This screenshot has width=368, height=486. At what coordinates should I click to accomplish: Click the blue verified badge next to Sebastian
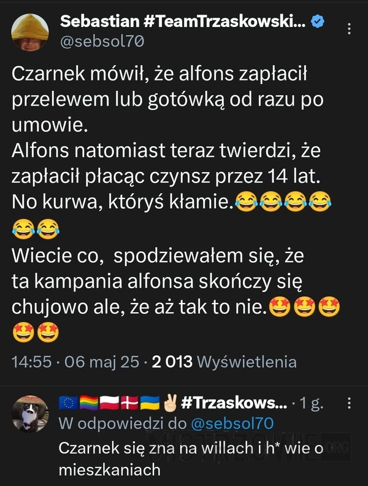pyautogui.click(x=317, y=22)
